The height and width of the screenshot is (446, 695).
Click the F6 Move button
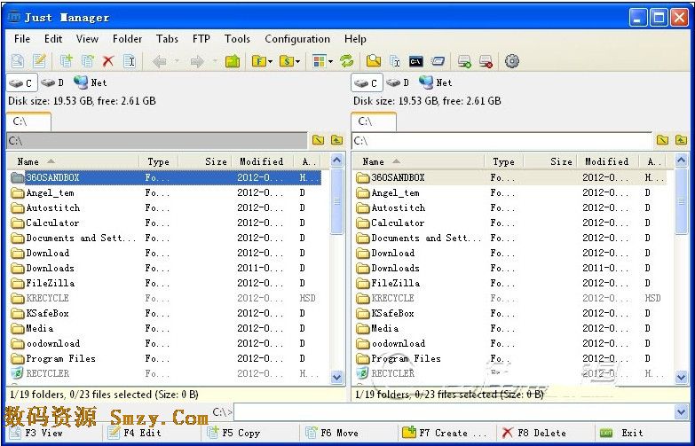pyautogui.click(x=333, y=433)
